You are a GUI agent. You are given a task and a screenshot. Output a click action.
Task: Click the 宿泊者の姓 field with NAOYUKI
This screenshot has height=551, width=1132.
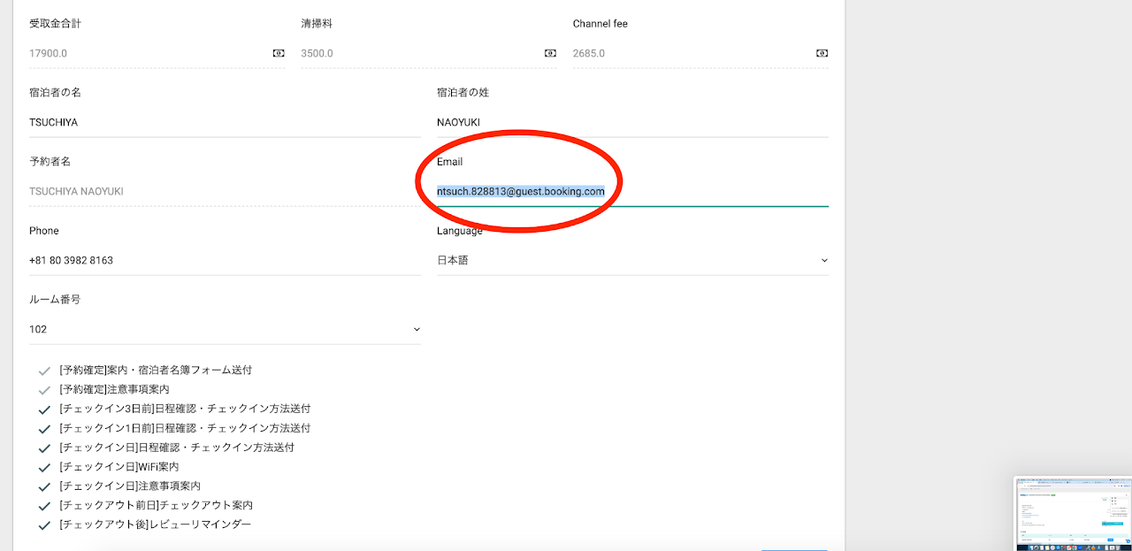point(631,122)
